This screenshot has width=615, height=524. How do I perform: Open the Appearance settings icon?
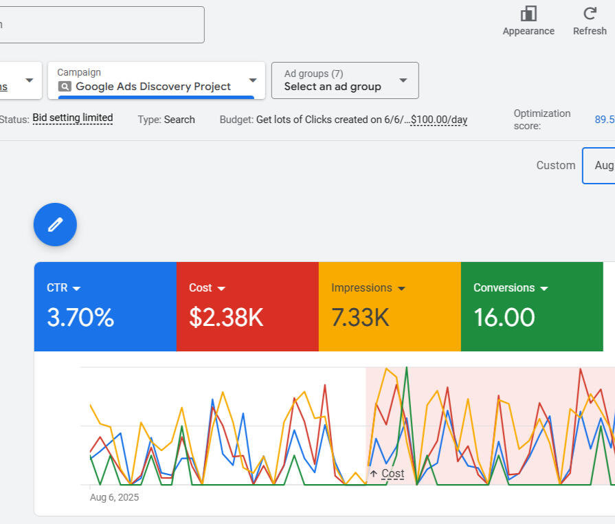(528, 14)
